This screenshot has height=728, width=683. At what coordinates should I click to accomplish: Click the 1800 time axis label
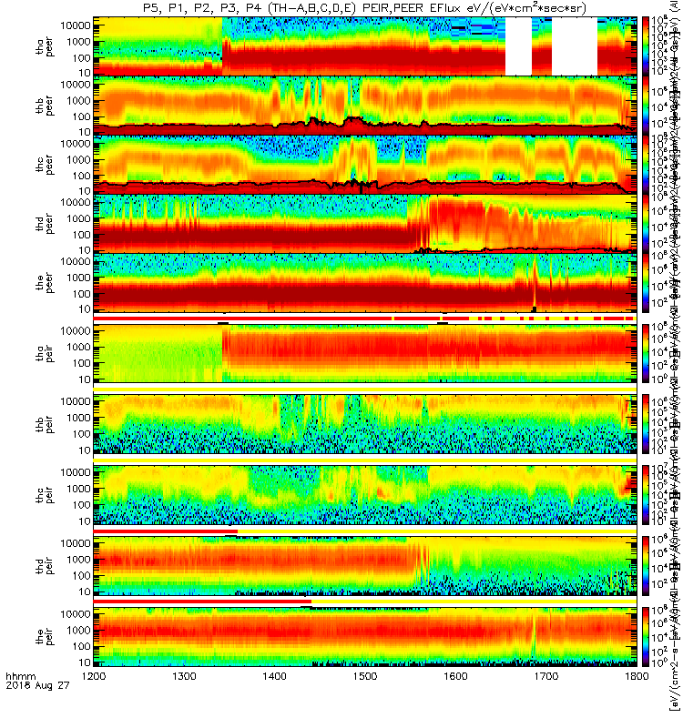(x=636, y=676)
